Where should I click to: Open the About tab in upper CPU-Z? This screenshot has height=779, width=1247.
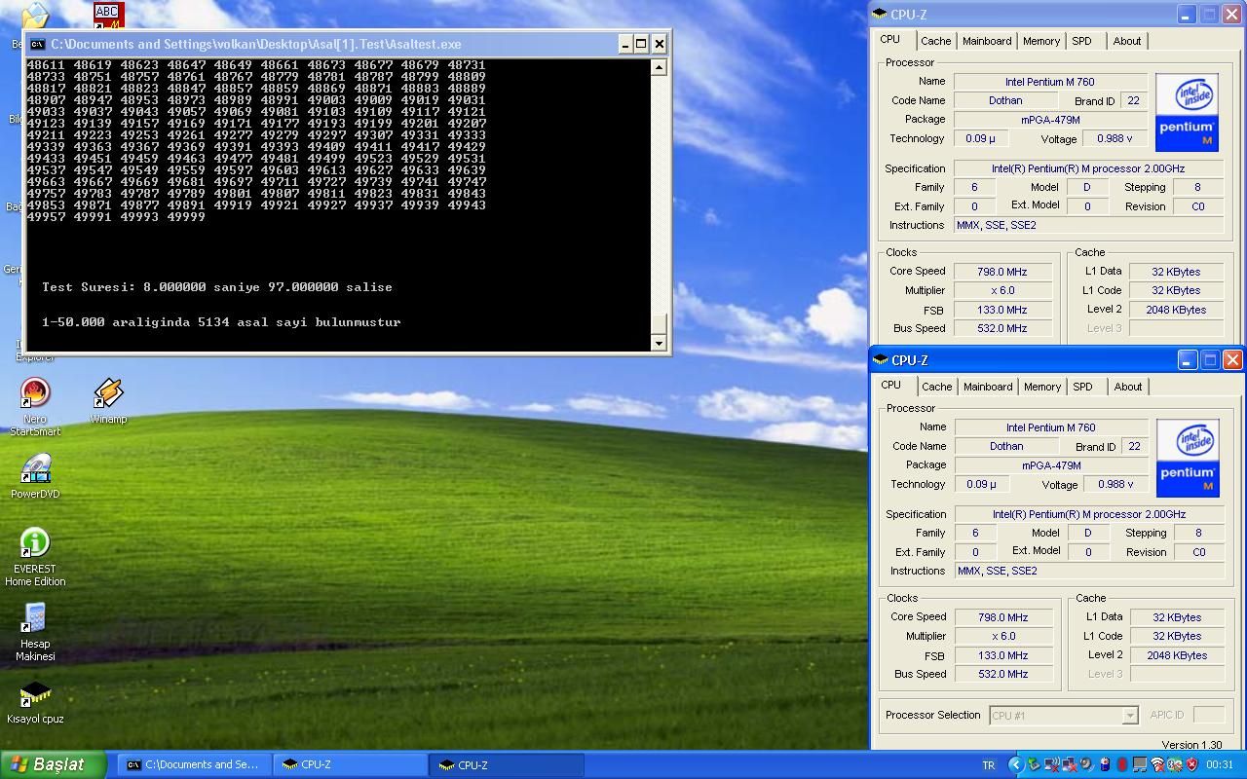(x=1127, y=41)
